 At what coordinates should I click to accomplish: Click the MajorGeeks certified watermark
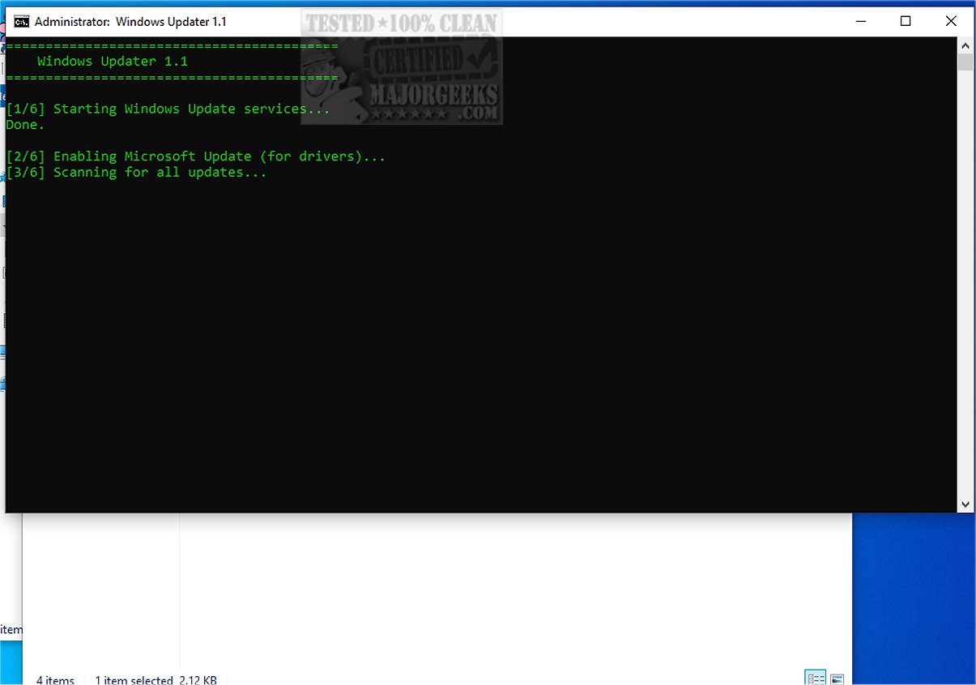[402, 67]
